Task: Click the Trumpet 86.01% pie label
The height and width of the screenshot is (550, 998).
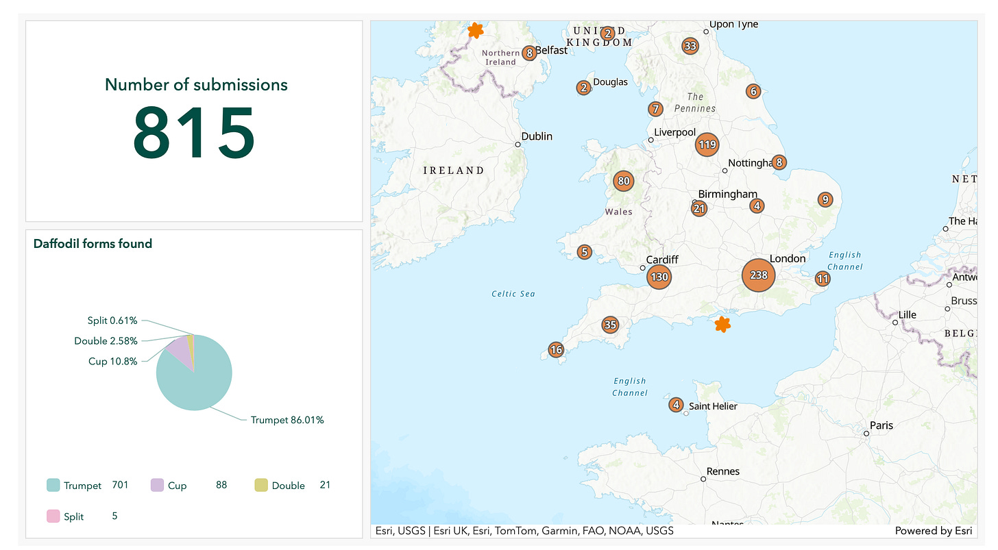Action: (x=287, y=420)
